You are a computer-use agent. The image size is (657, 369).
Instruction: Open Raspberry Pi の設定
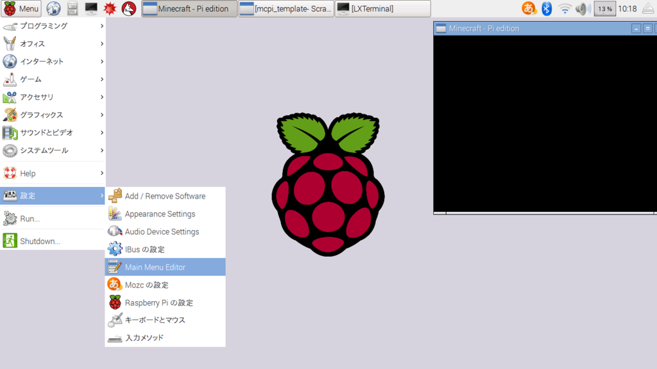point(165,302)
